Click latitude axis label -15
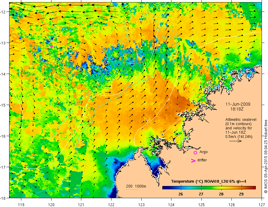 tap(3, 105)
